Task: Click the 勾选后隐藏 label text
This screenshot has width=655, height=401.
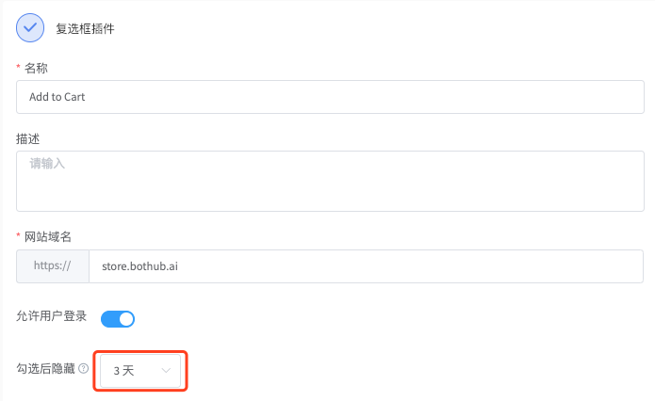Action: tap(45, 368)
